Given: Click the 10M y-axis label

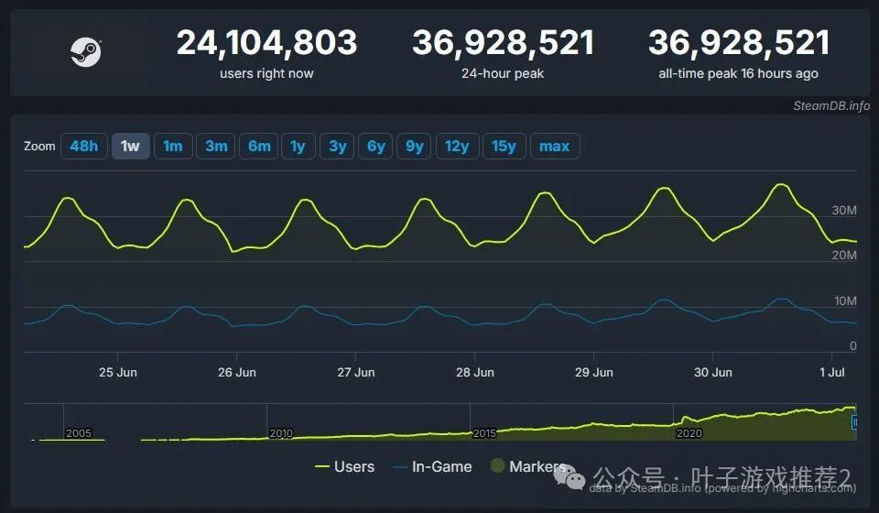Looking at the screenshot, I should (x=845, y=301).
